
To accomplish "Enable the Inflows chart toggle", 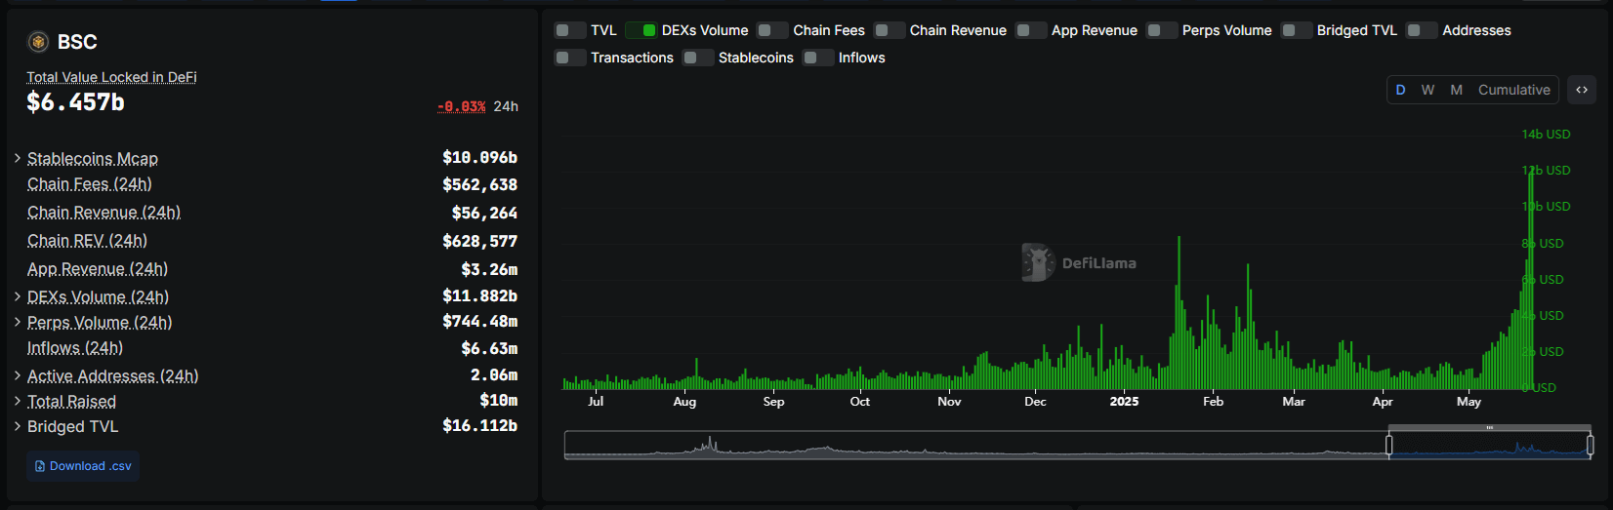I will point(818,58).
